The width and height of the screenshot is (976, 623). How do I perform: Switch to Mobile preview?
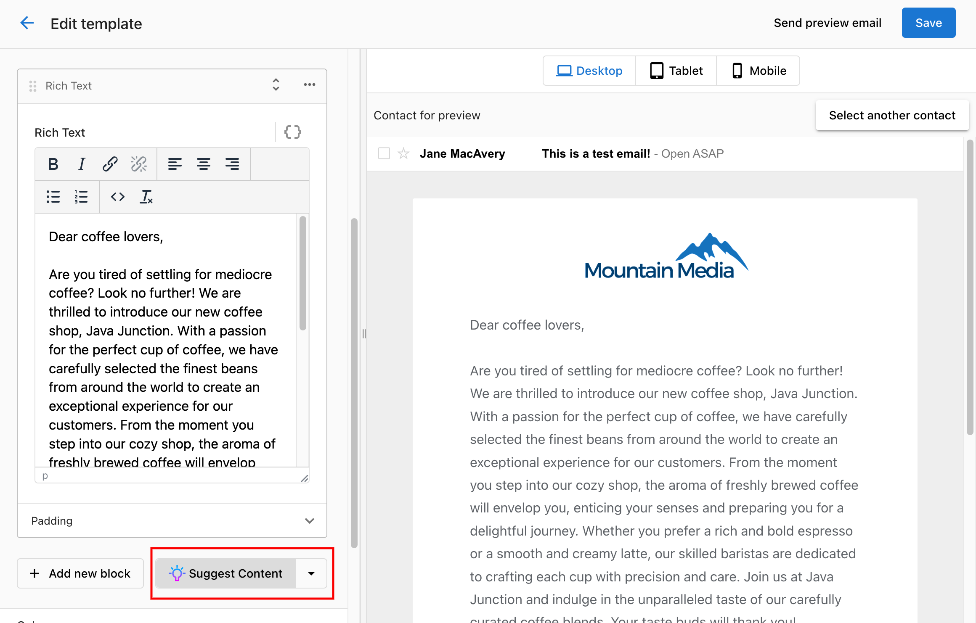pyautogui.click(x=759, y=71)
